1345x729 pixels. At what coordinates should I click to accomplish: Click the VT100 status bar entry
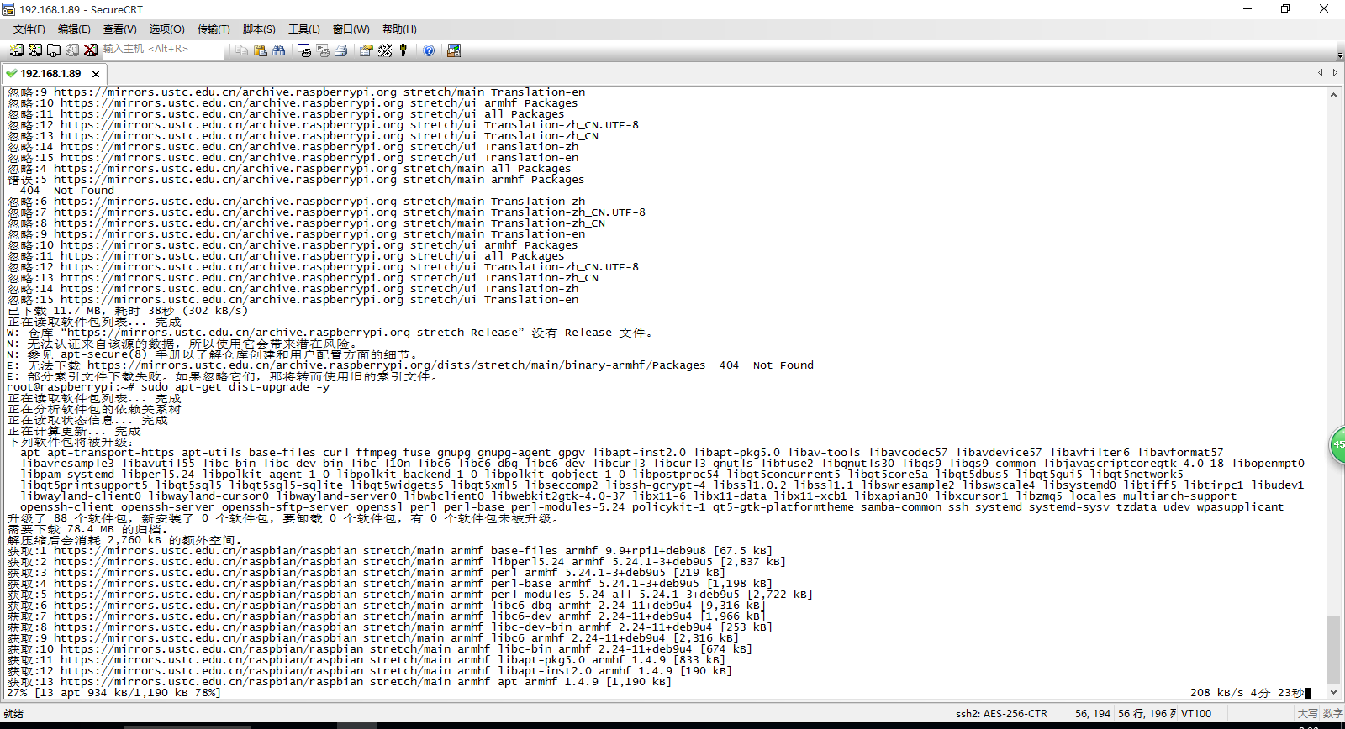pos(1196,714)
